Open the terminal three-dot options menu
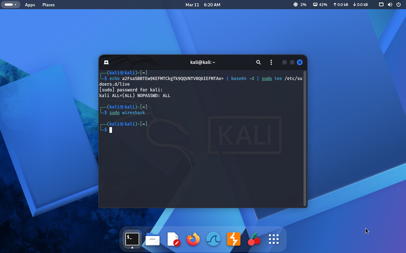The image size is (406, 253). [271, 62]
